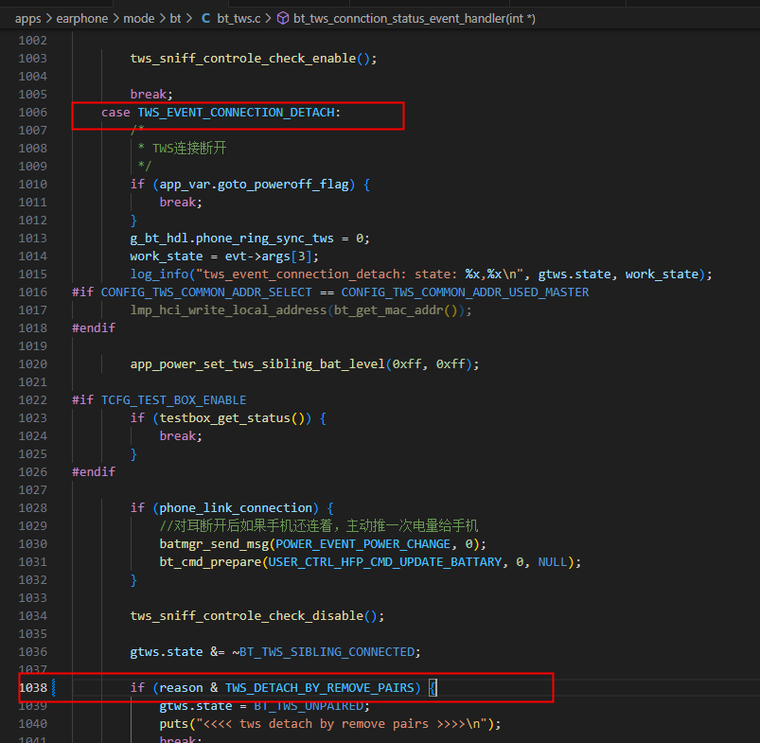The image size is (760, 743).
Task: Select line number 1038 in the gutter
Action: click(33, 688)
